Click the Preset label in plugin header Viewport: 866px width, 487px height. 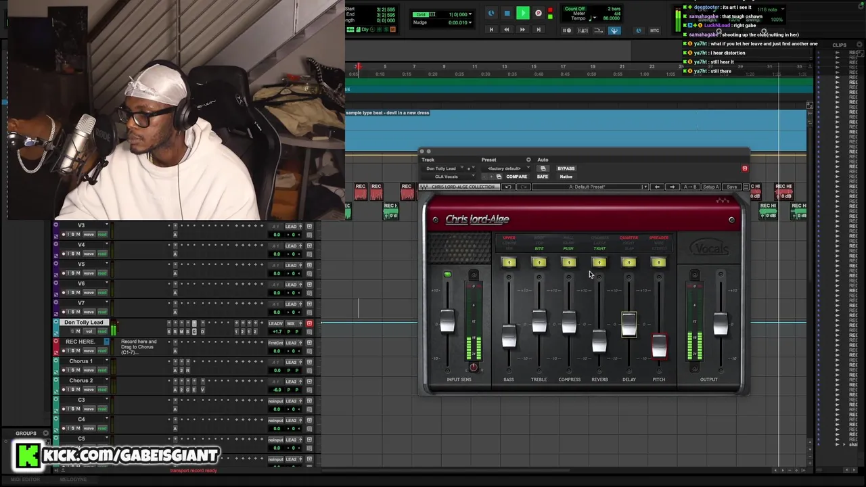click(x=488, y=160)
